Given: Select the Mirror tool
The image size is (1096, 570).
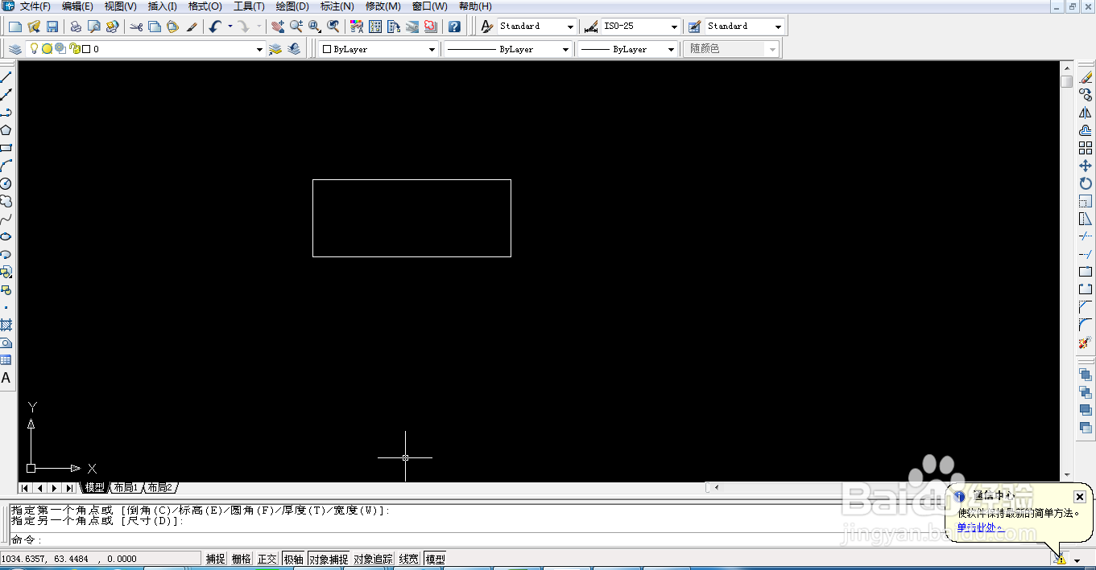Looking at the screenshot, I should point(1085,113).
